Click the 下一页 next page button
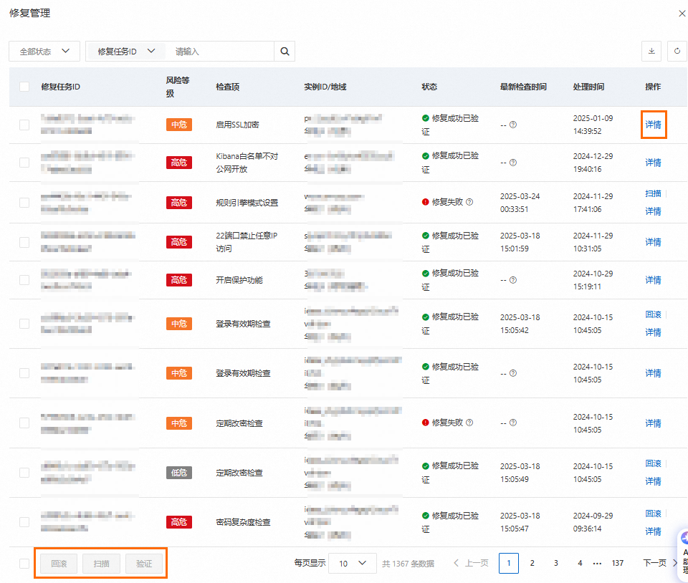This screenshot has height=583, width=688. coord(660,563)
